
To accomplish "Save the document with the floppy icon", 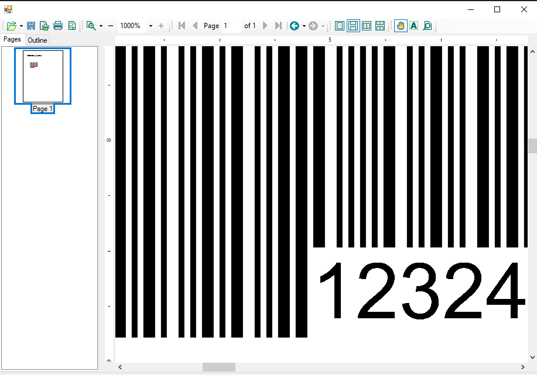I will pyautogui.click(x=31, y=26).
